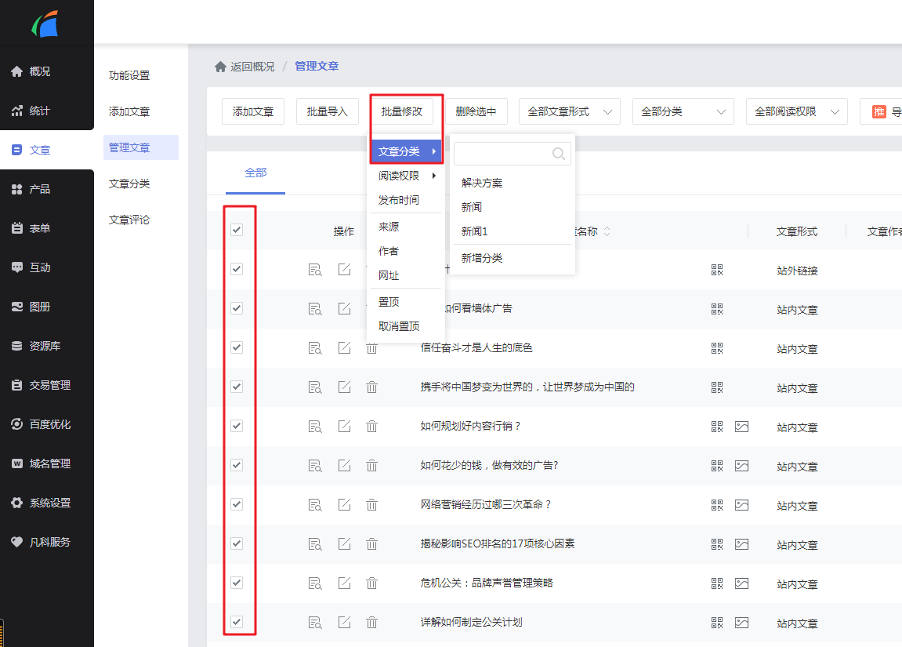Image resolution: width=902 pixels, height=647 pixels.
Task: Edit article 信任奋斗才是人生的底色
Action: pyautogui.click(x=344, y=347)
